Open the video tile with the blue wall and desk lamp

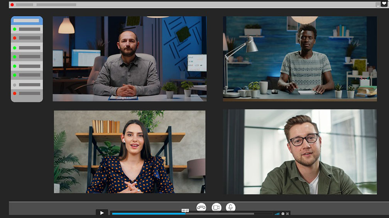(300, 59)
